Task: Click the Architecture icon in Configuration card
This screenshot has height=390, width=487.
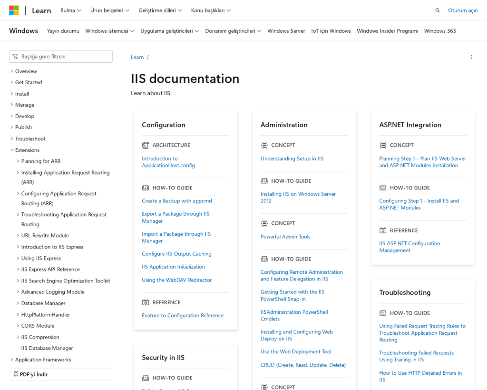Action: (x=146, y=145)
